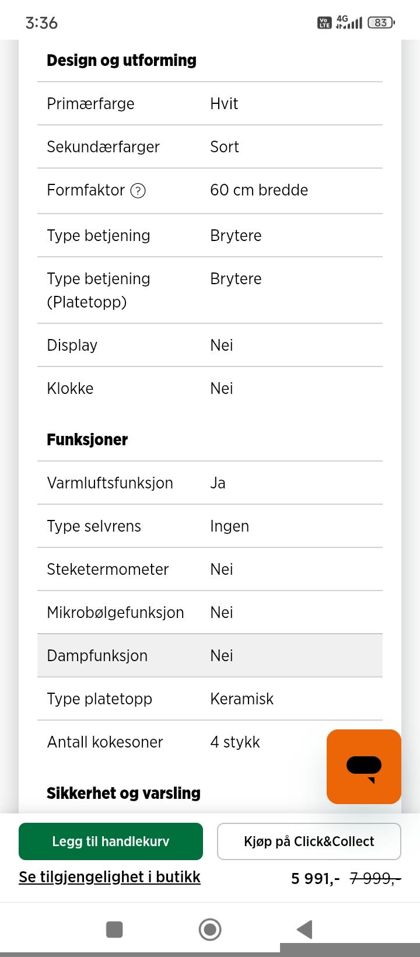Tap the Sikkerhet og varsling heading
Image resolution: width=420 pixels, height=957 pixels.
coord(124,793)
